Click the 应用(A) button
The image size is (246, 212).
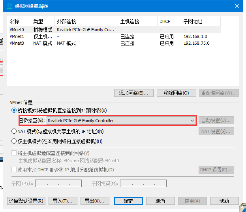pyautogui.click(x=192, y=201)
